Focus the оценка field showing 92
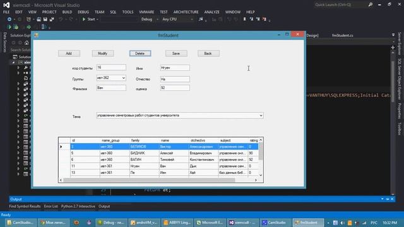Image resolution: width=404 pixels, height=227 pixels. pos(175,88)
